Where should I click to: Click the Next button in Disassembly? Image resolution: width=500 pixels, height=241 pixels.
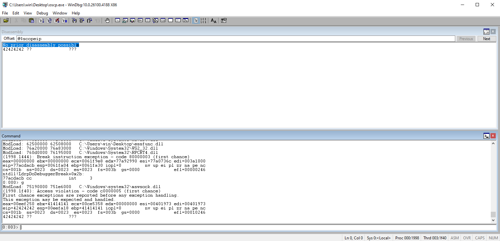[487, 39]
